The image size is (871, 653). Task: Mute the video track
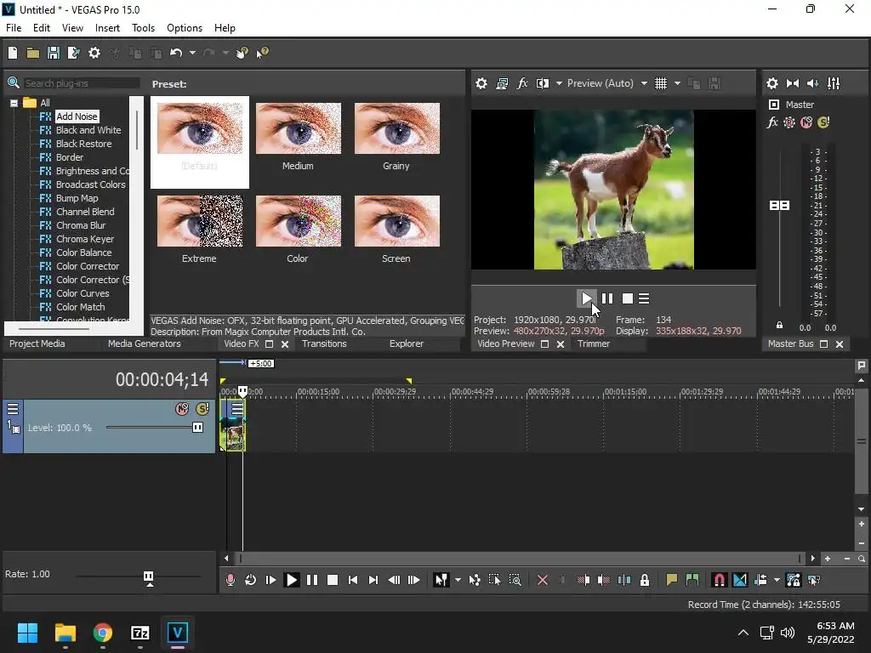[182, 409]
